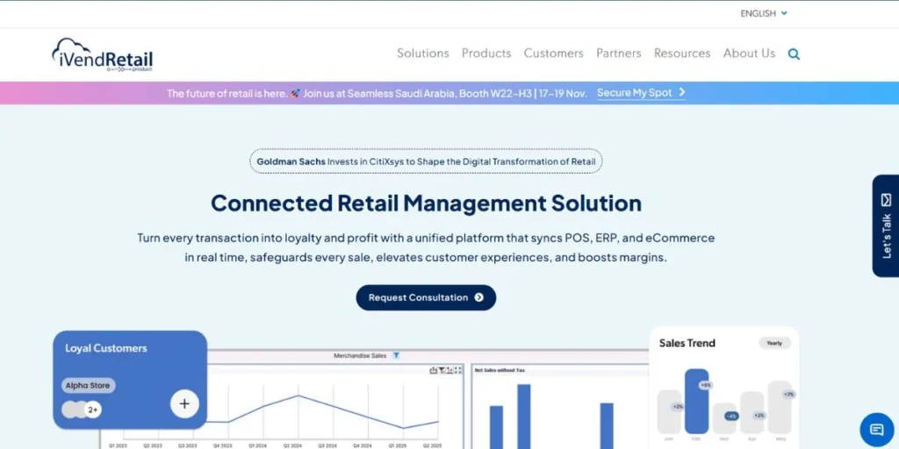Click the Seamless Saudi Arabia banner text
This screenshot has width=899, height=449.
point(378,93)
